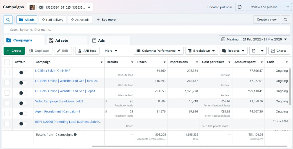
Task: Click the search by name, ID field
Action: (x=111, y=30)
